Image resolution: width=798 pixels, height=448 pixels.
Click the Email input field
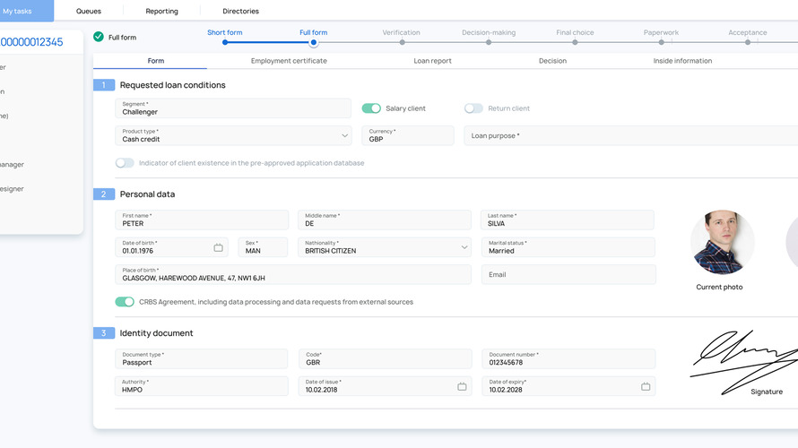coord(568,274)
